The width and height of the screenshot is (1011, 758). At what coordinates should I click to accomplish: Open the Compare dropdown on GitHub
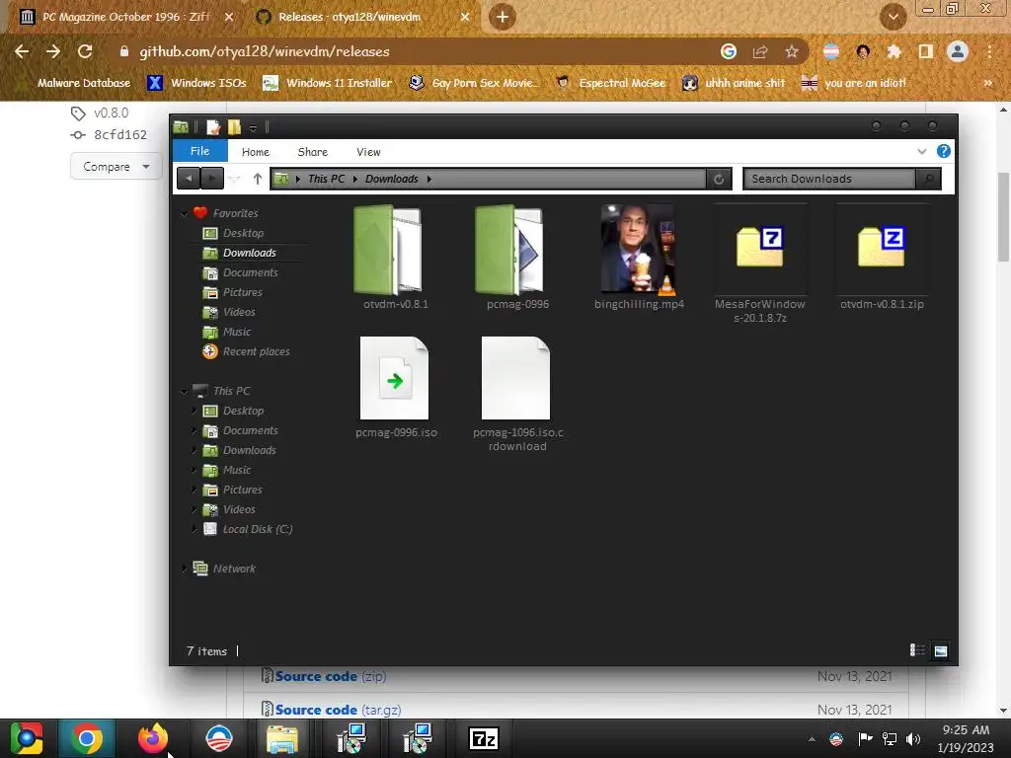tap(116, 166)
